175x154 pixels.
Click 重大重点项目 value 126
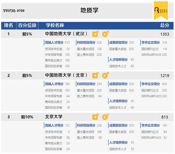[99, 49]
